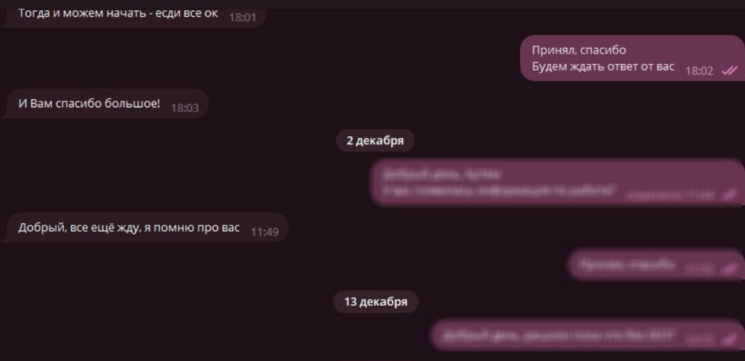Image resolution: width=745 pixels, height=361 pixels.
Task: Click the 18:02 timestamp on outgoing message
Action: click(x=699, y=71)
